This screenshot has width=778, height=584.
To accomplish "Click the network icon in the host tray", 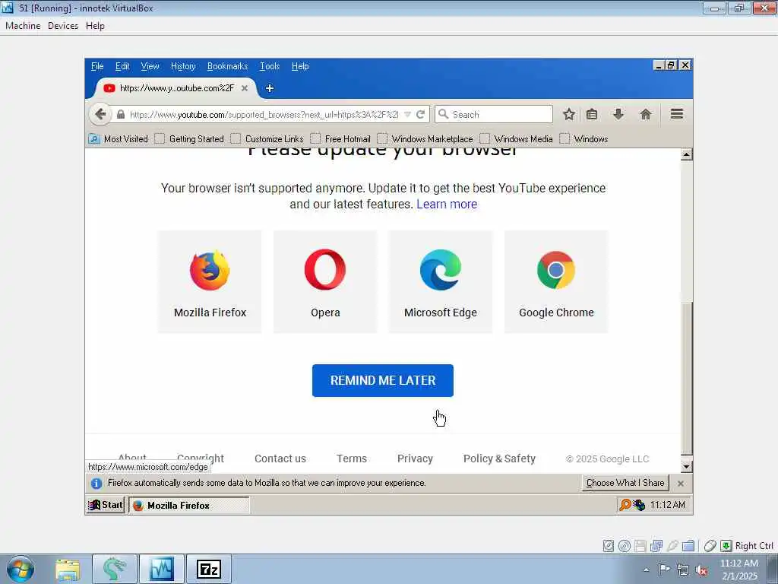I will click(683, 570).
